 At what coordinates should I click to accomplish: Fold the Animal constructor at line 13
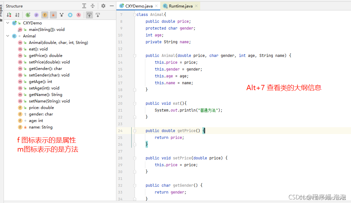click(135, 56)
